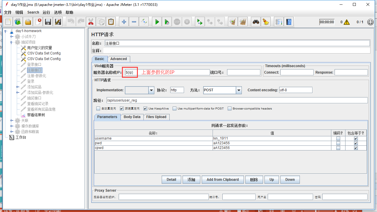Open the Help question mark icon
The image size is (377, 212).
[289, 22]
